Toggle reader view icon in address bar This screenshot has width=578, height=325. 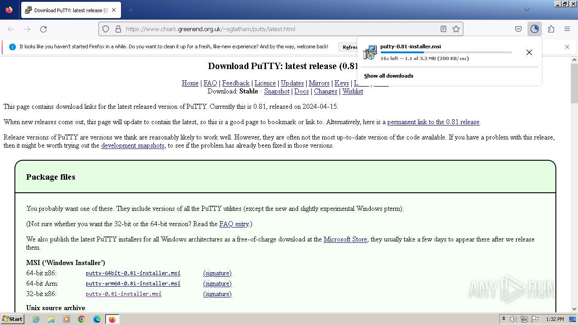coord(443,29)
